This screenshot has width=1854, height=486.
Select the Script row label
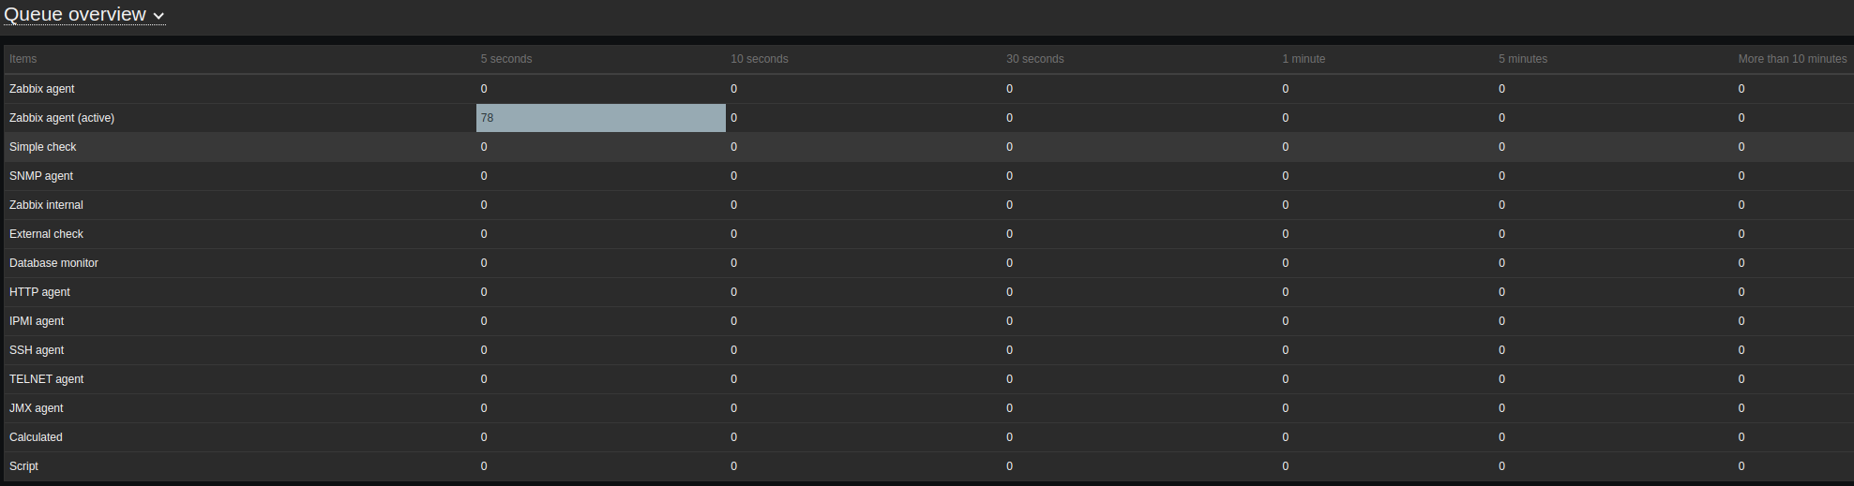click(x=23, y=466)
